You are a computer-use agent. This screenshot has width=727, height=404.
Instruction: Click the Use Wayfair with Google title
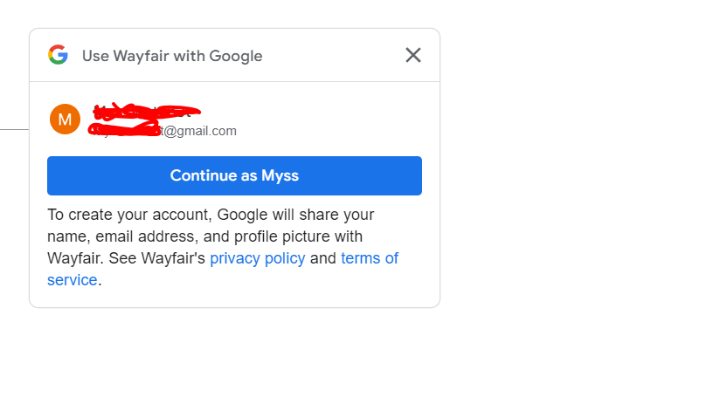172,56
